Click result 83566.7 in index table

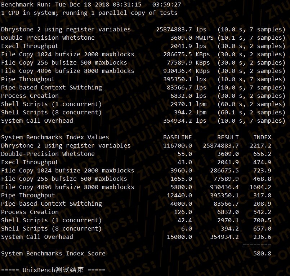226,204
